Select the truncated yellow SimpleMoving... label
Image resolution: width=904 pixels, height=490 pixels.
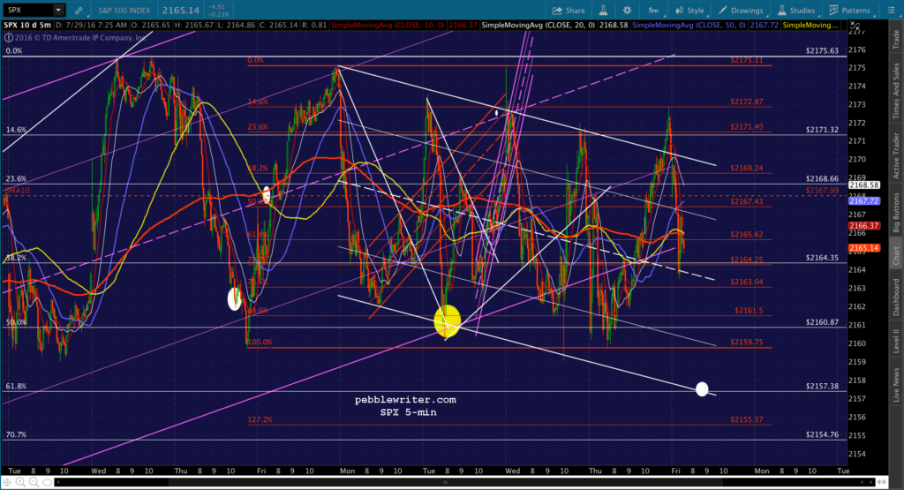(810, 26)
